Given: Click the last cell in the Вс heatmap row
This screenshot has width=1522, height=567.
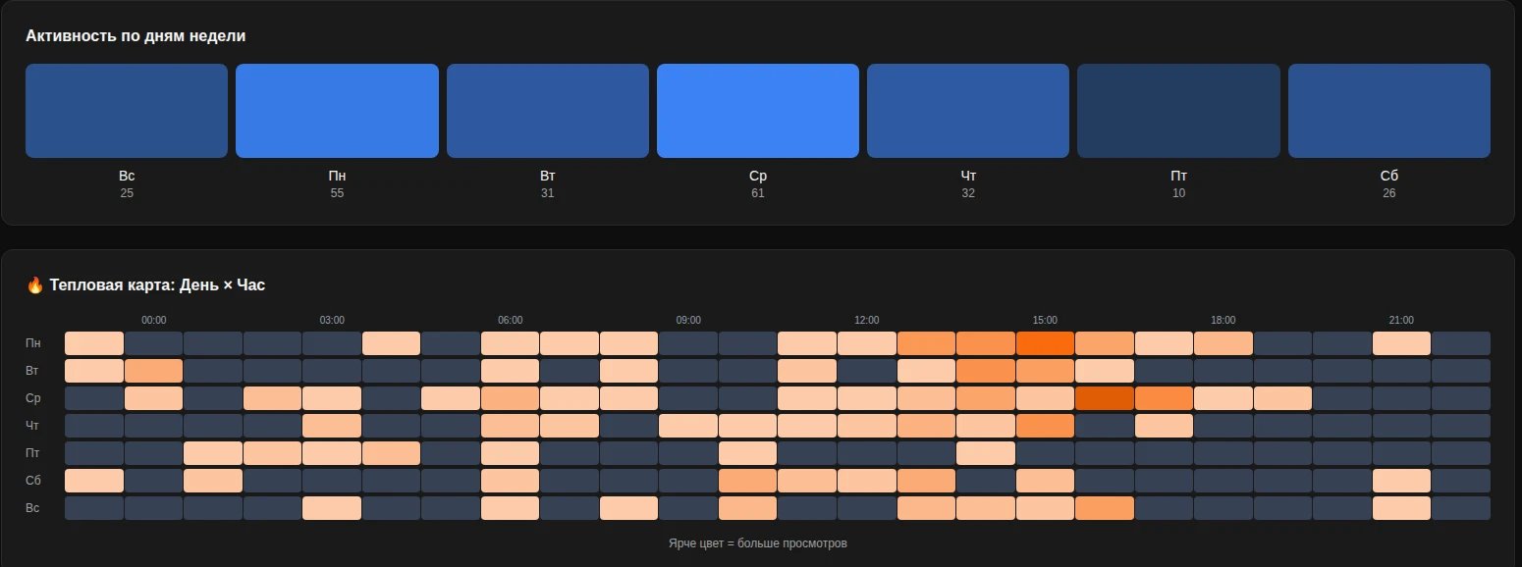Looking at the screenshot, I should 1460,508.
